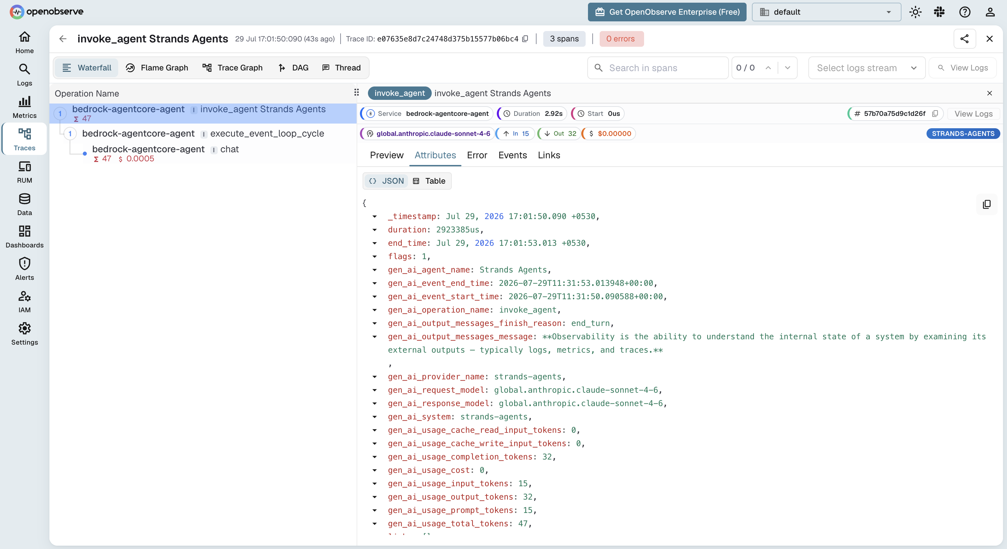1007x549 pixels.
Task: Click Get OpenObserve Enterprise (Free) button
Action: coord(667,12)
